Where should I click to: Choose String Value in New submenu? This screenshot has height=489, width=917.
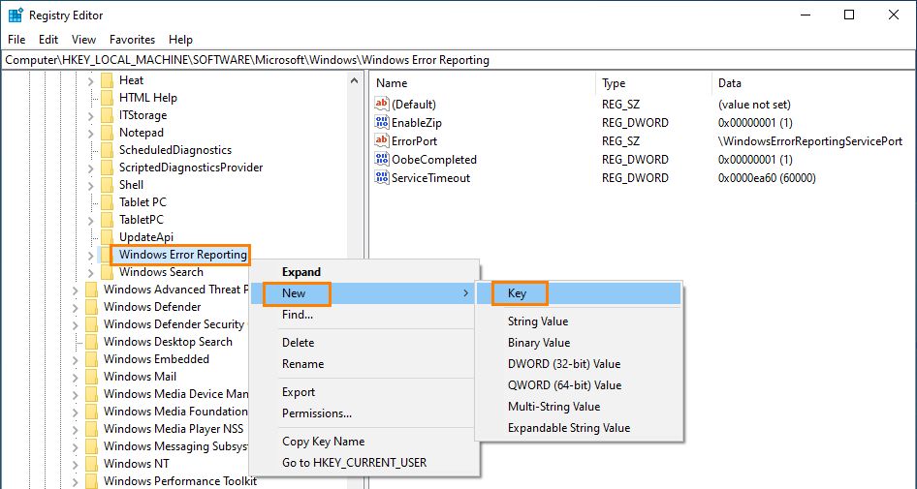point(579,321)
